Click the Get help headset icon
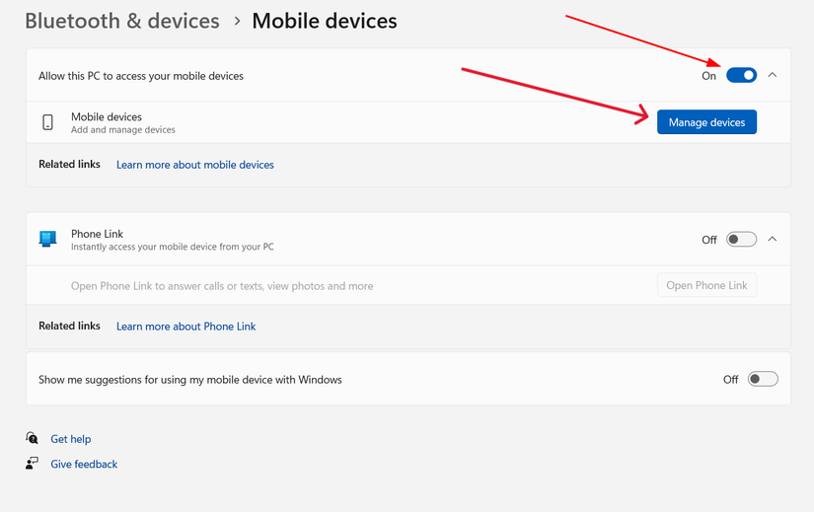This screenshot has width=814, height=512. tap(33, 438)
